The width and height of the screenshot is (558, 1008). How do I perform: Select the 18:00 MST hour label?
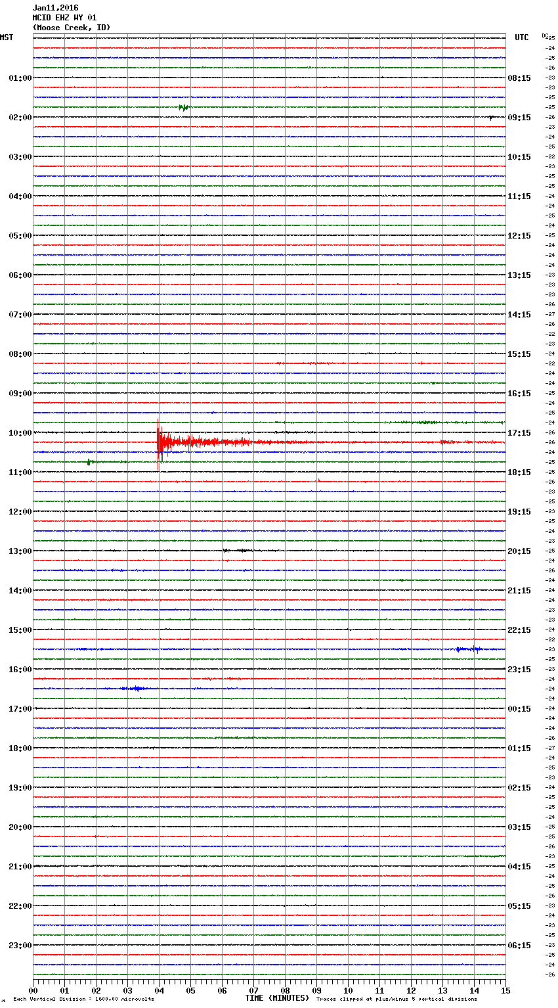pyautogui.click(x=20, y=748)
